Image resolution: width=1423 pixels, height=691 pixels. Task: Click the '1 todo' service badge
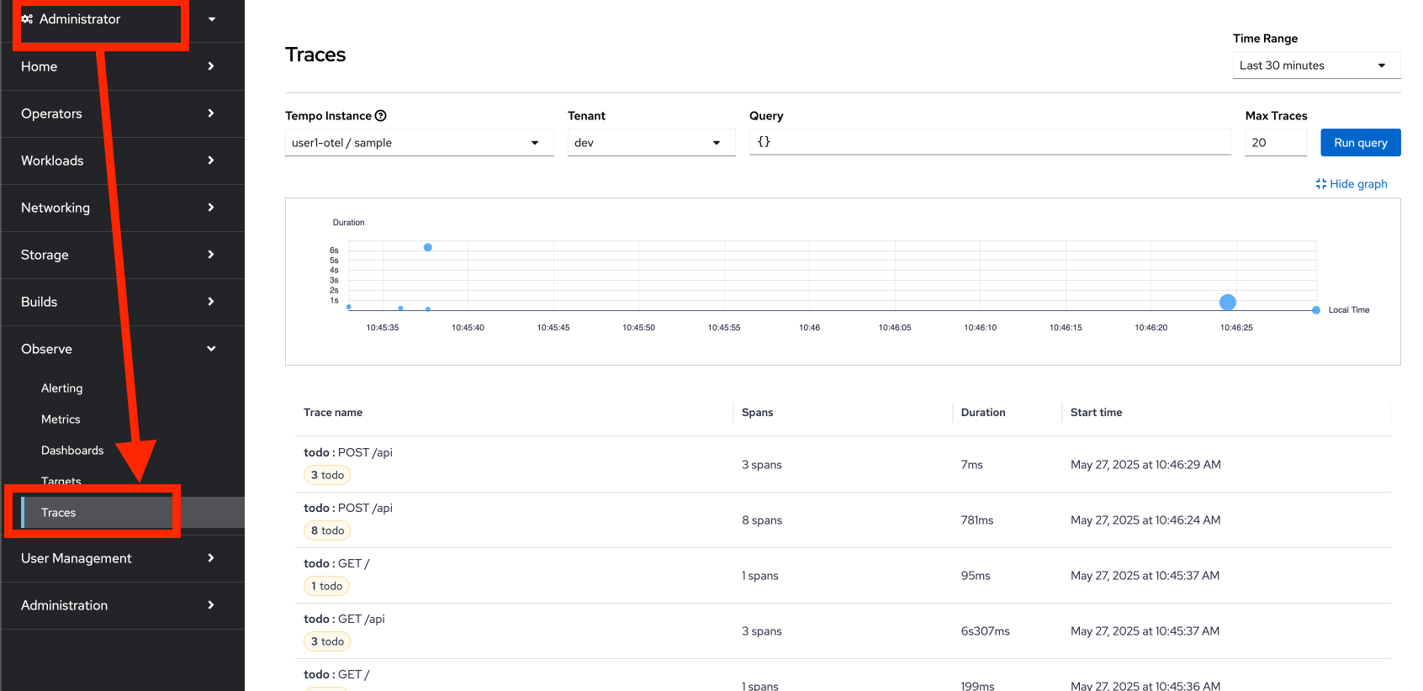point(326,586)
